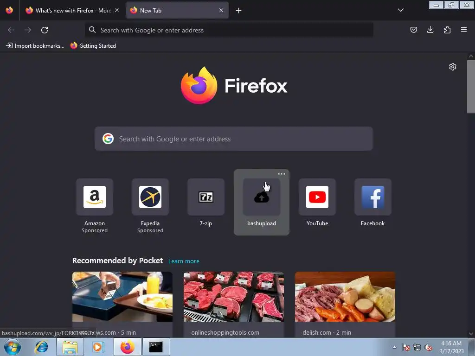Close the What's new with Firefox tab
The height and width of the screenshot is (356, 475).
116,10
